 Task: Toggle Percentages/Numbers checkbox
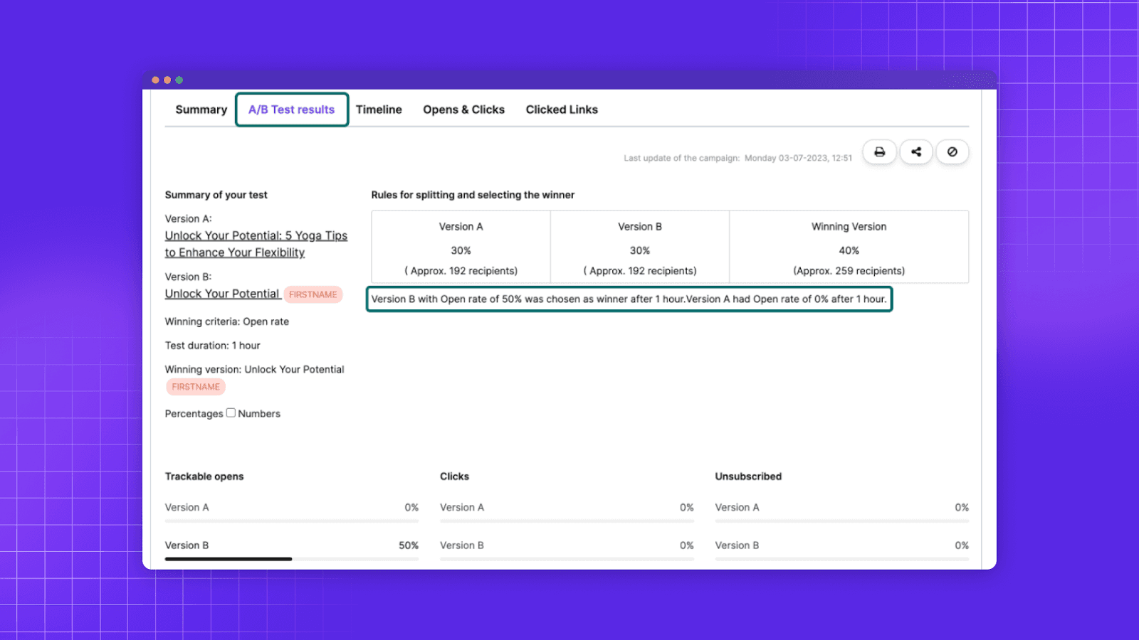[x=231, y=412]
